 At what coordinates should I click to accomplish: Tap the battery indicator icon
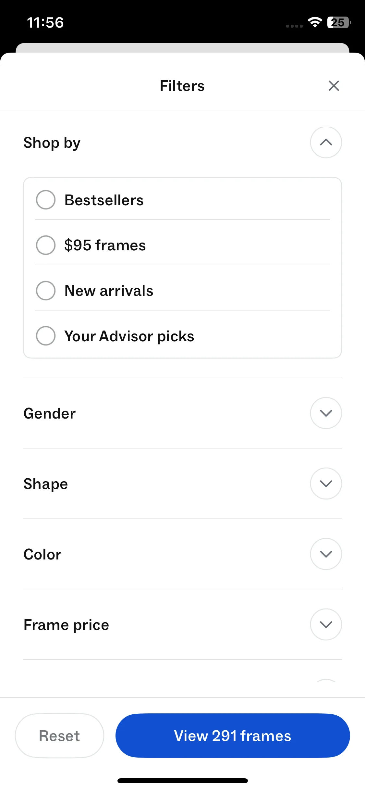339,22
